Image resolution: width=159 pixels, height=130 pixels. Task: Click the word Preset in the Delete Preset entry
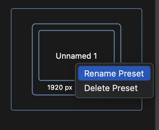tap(125, 88)
